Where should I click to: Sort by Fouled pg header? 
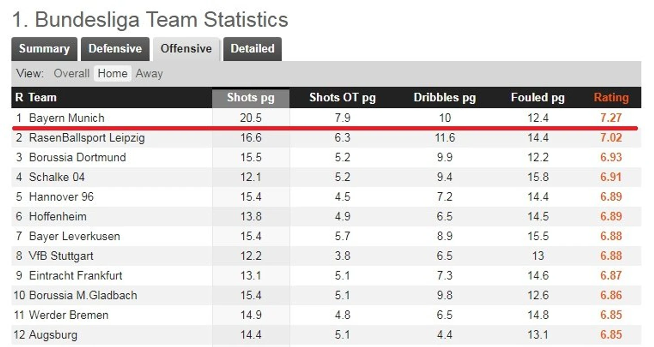click(538, 97)
